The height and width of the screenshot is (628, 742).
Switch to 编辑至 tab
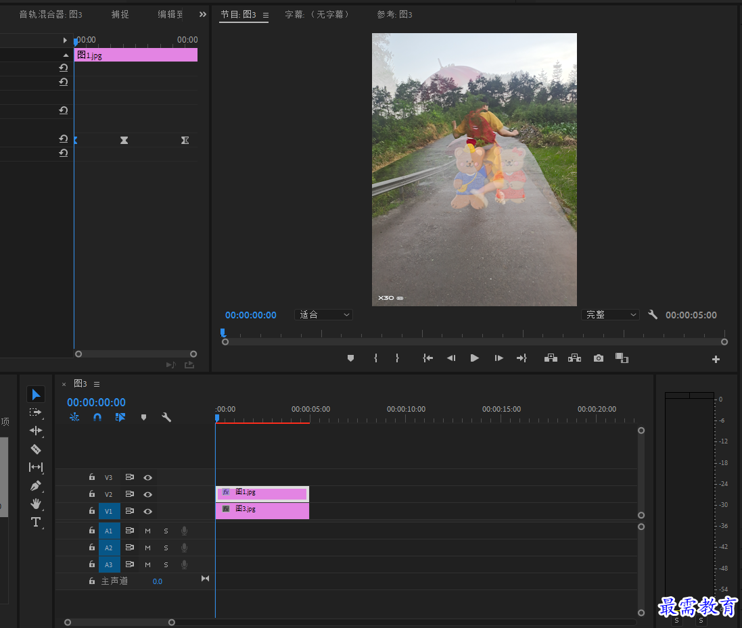click(170, 15)
